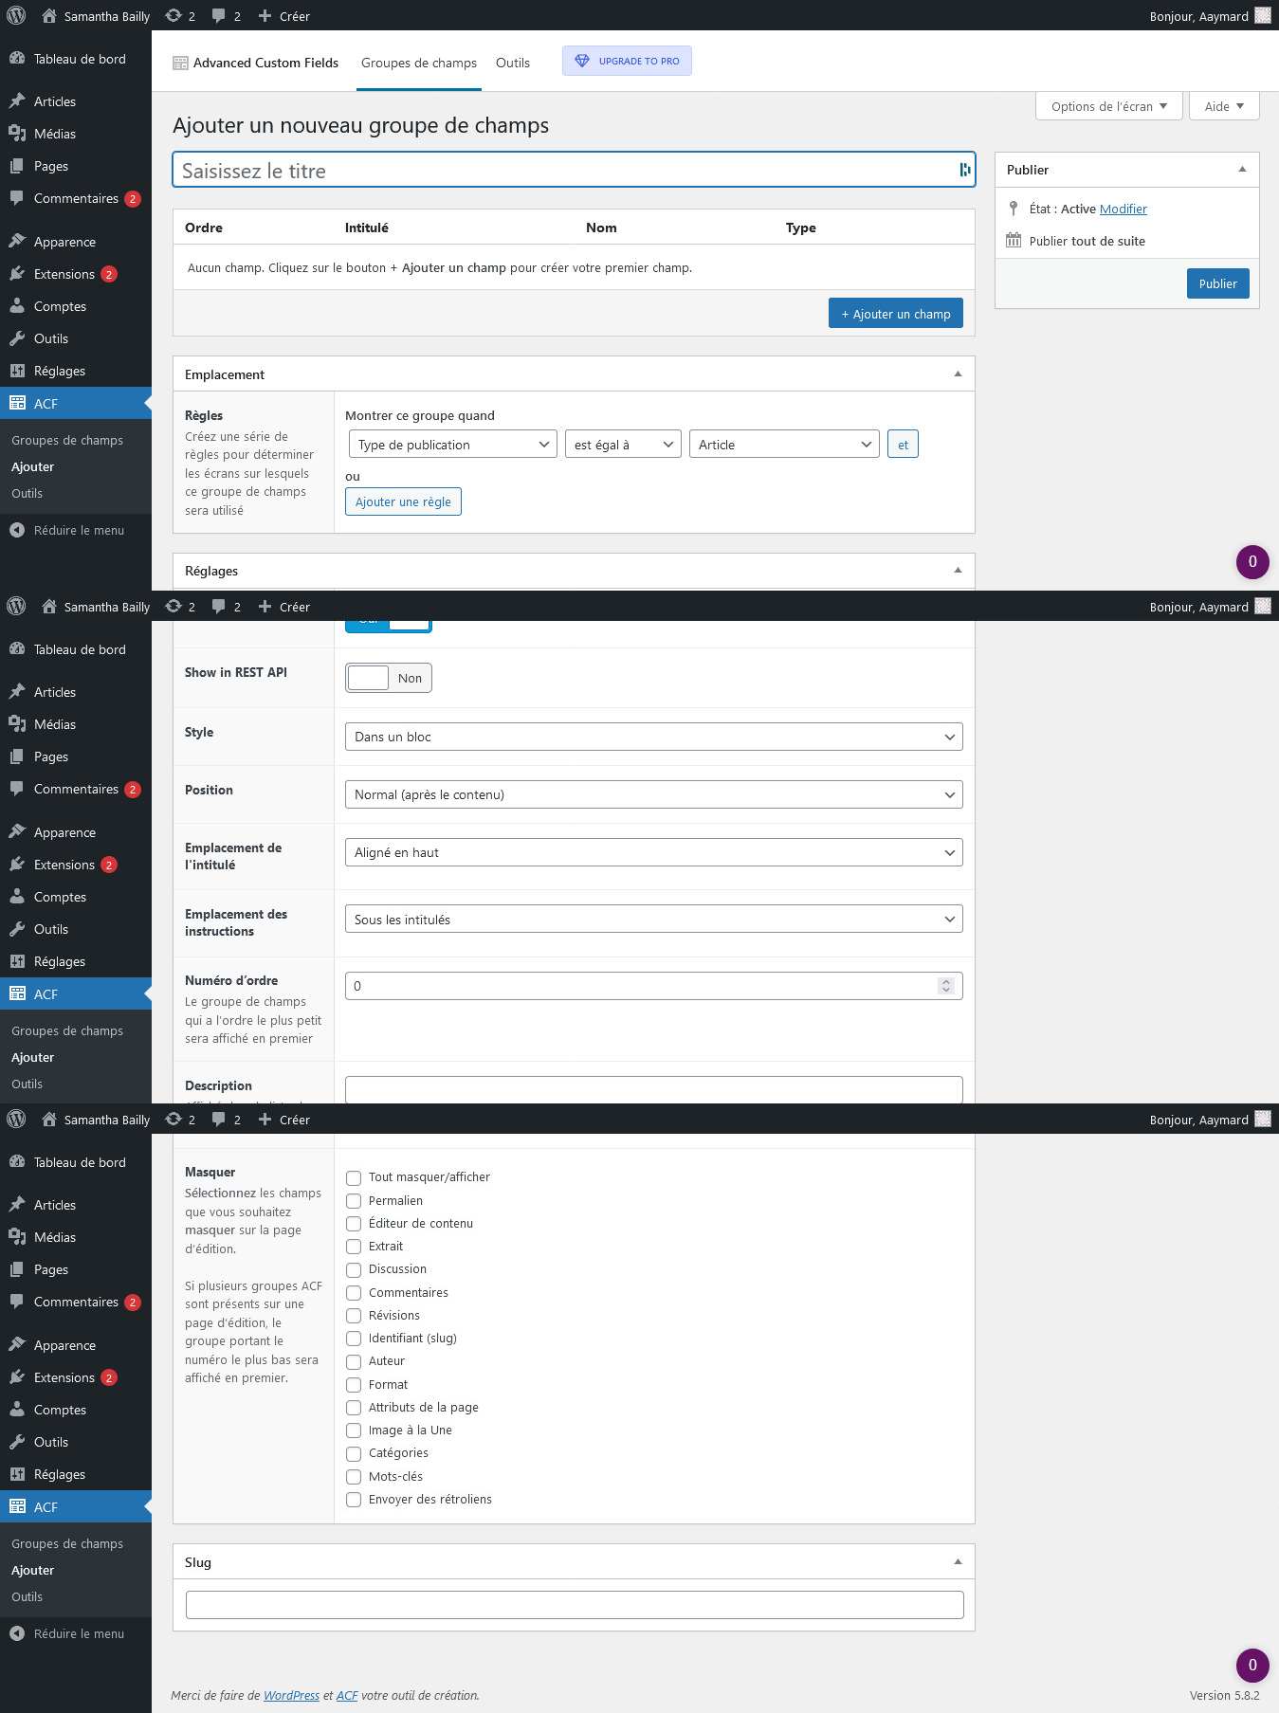Check the Attributs de la page checkbox
The image size is (1279, 1713).
pos(354,1408)
